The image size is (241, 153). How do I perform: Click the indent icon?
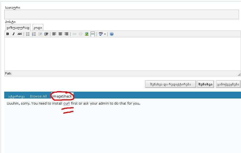pos(46,34)
